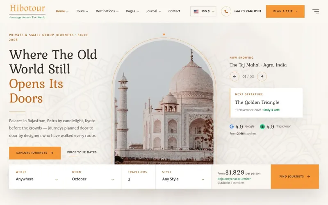Viewport: 328px width, 205px height.
Task: Click the Taj Mahal hero image
Action: (164, 102)
